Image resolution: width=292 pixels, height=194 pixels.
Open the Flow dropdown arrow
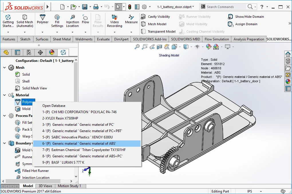[85, 32]
